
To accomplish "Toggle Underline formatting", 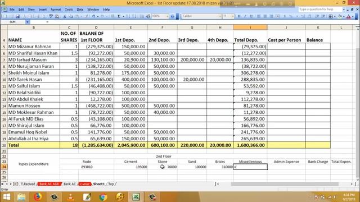I will coord(251,16).
